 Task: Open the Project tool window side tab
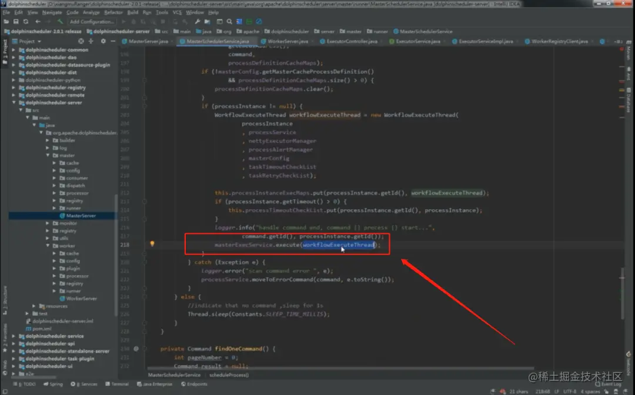(5, 52)
